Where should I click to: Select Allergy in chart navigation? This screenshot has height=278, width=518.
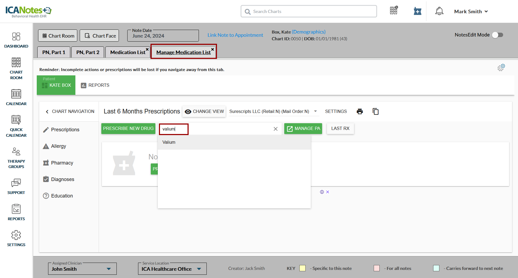pyautogui.click(x=58, y=146)
